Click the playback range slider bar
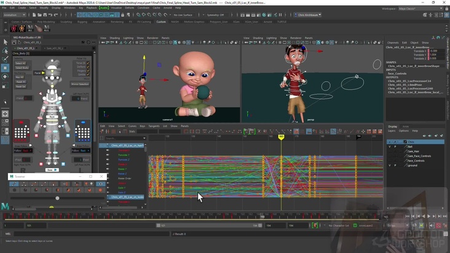Image resolution: width=450 pixels, height=253 pixels. click(209, 225)
